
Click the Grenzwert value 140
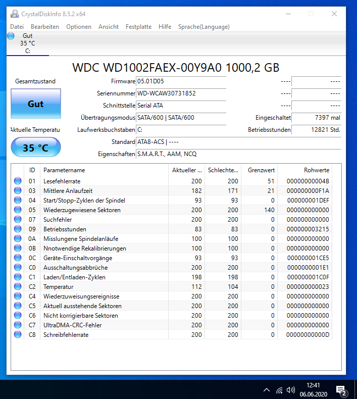pyautogui.click(x=269, y=210)
